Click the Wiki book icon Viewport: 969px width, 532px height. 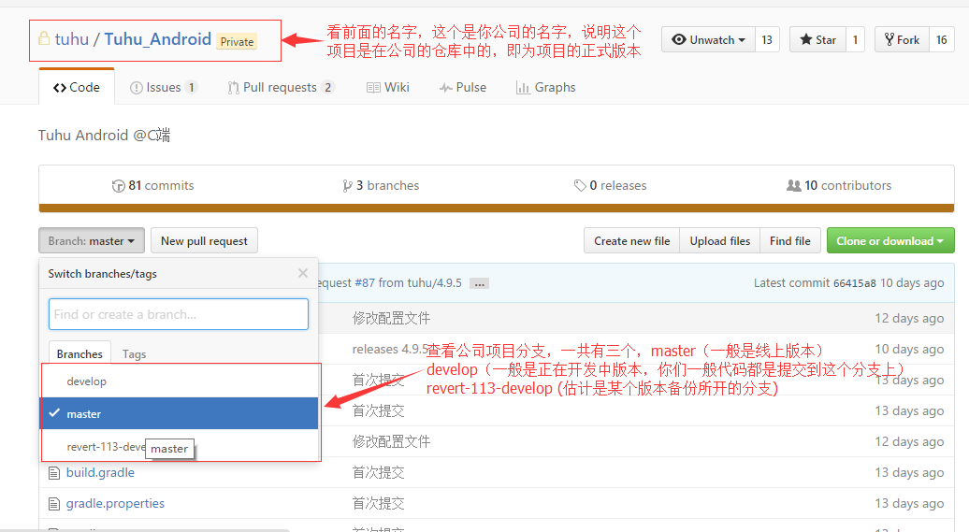373,88
